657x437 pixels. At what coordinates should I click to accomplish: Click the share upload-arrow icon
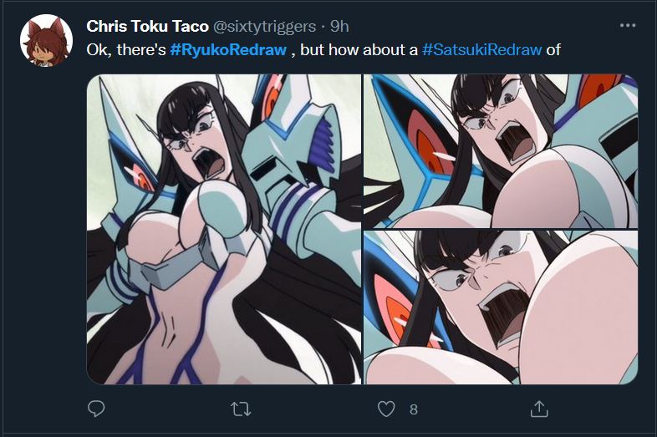[539, 409]
